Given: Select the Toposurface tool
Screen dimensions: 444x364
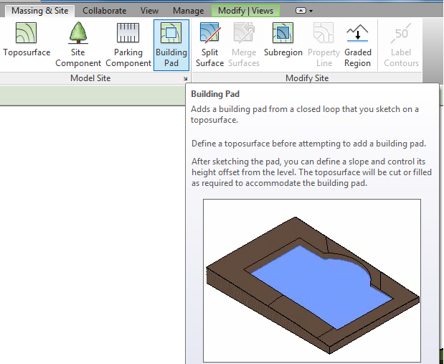Looking at the screenshot, I should [27, 43].
